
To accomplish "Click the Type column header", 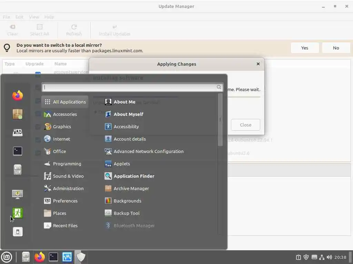I will pyautogui.click(x=10, y=64).
